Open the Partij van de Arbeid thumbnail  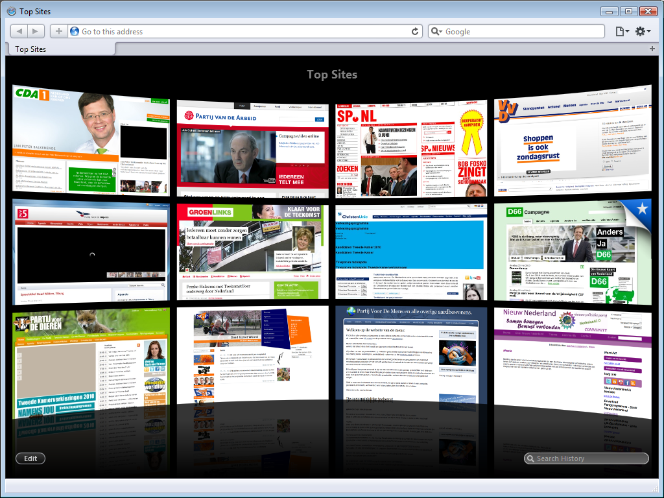(252, 148)
